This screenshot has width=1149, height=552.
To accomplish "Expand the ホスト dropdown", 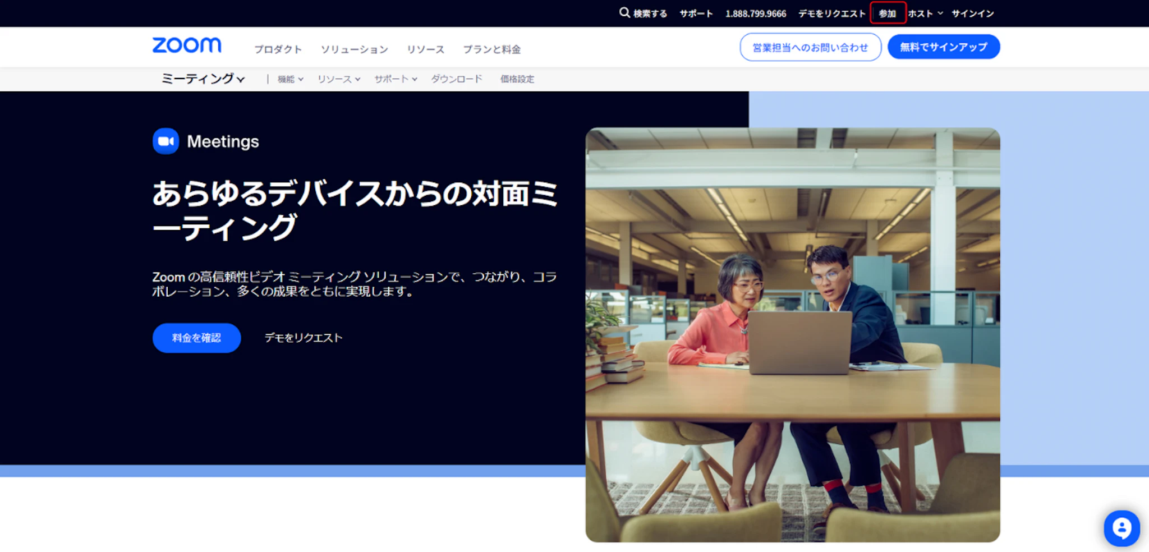I will click(x=925, y=13).
